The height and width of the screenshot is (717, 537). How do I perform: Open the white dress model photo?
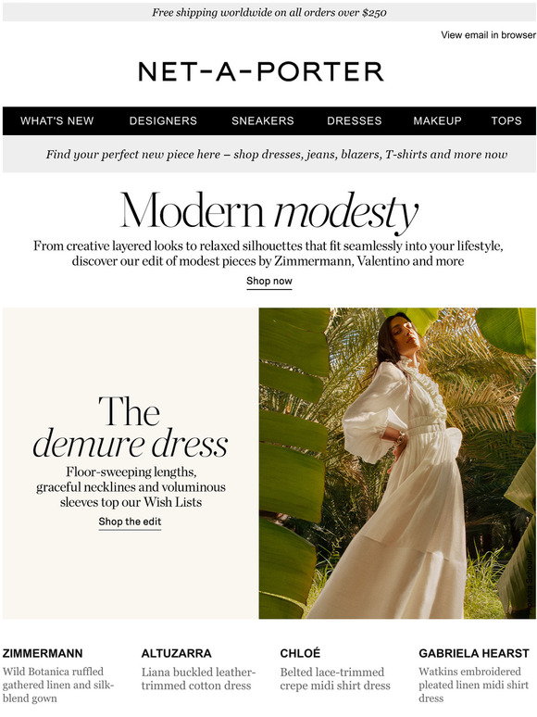397,463
